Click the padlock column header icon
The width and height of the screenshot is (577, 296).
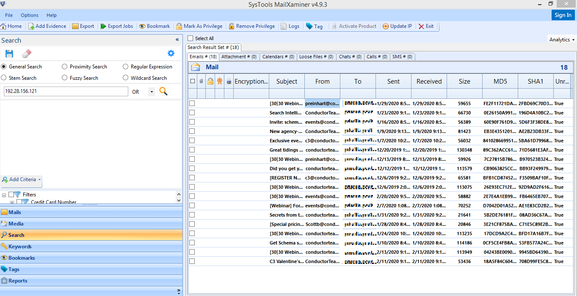(210, 81)
